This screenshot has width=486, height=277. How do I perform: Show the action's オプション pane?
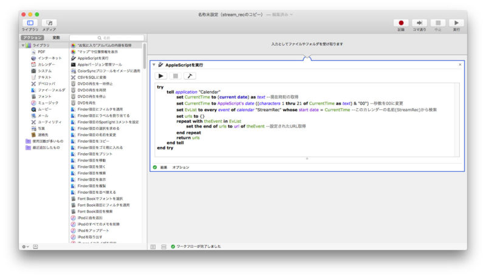coord(180,167)
